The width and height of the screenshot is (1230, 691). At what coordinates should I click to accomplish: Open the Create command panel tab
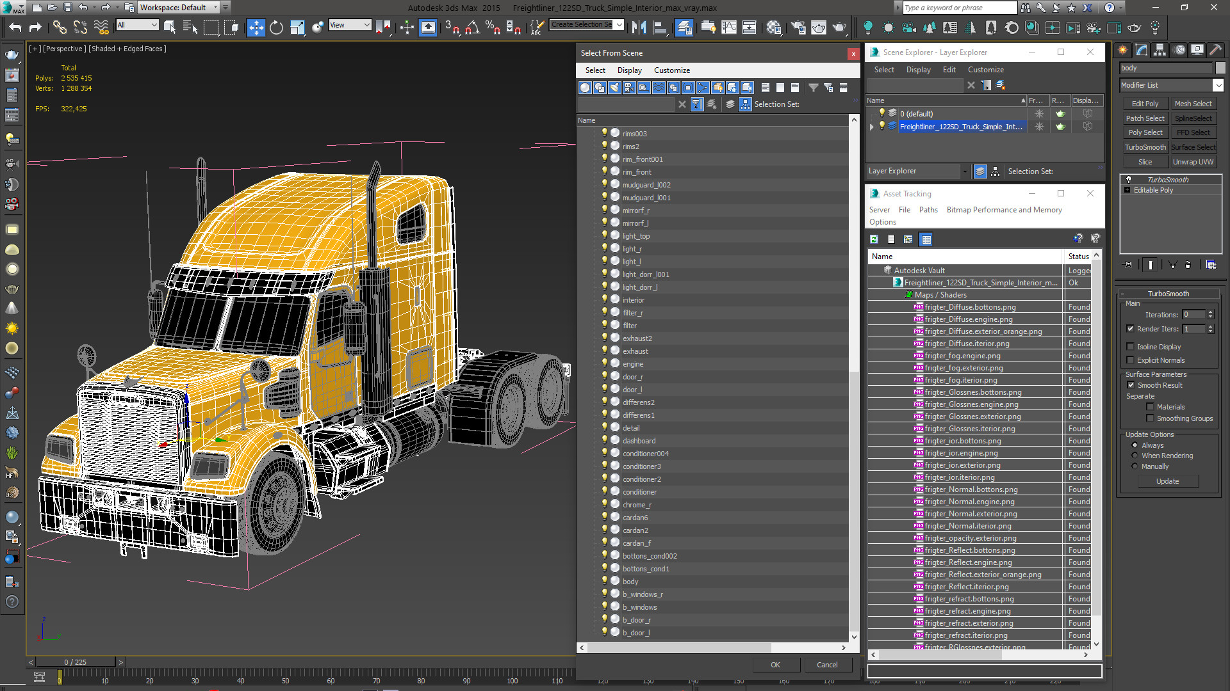pyautogui.click(x=1123, y=50)
